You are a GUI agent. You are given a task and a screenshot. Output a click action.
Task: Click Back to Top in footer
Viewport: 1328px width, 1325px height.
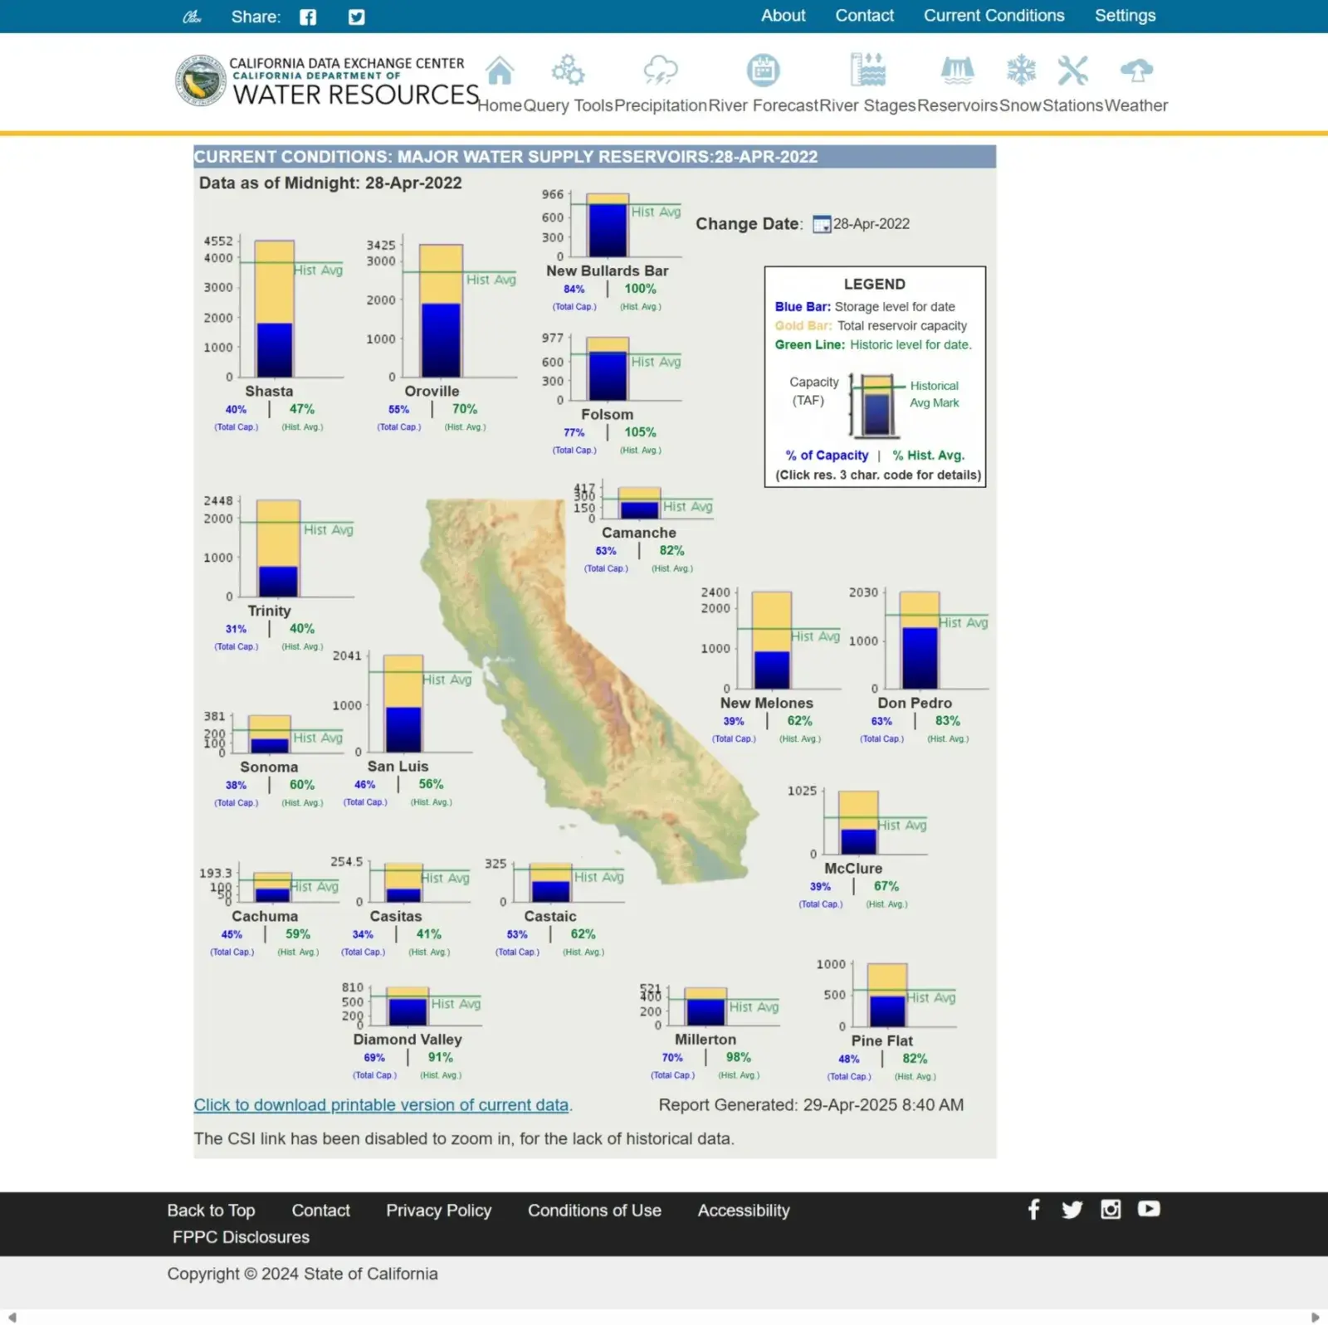[211, 1210]
